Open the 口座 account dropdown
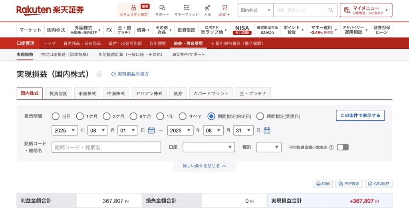The height and width of the screenshot is (213, 409). click(208, 147)
